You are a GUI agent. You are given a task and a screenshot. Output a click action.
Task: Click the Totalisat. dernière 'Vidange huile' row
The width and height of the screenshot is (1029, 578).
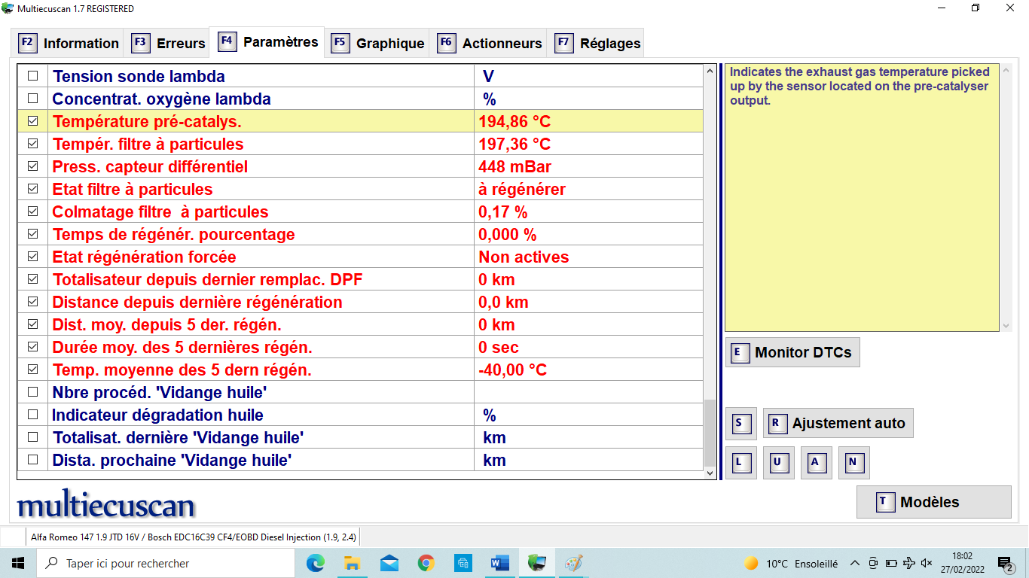click(x=360, y=437)
